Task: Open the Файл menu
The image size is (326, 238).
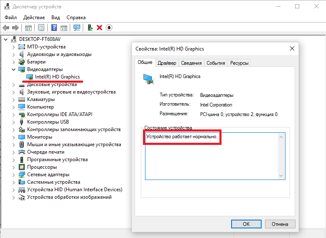Action: (x=10, y=18)
